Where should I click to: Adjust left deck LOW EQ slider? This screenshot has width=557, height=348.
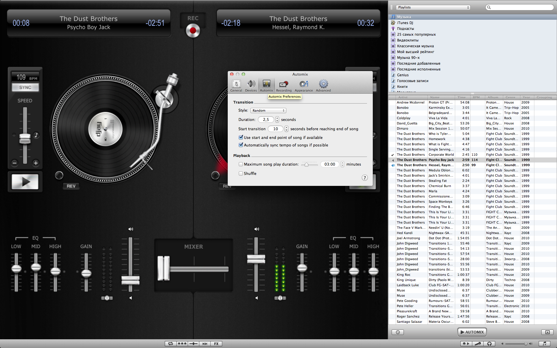(x=16, y=269)
